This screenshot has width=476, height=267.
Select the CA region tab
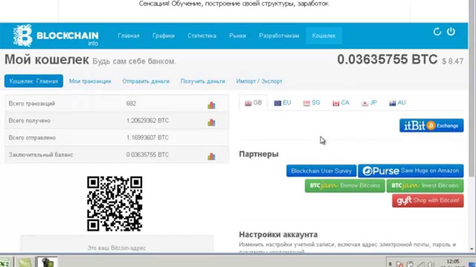pos(341,103)
